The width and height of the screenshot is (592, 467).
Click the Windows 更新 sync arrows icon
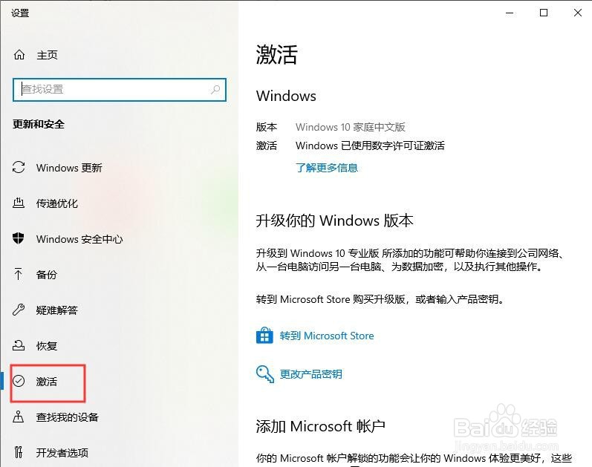tap(19, 167)
